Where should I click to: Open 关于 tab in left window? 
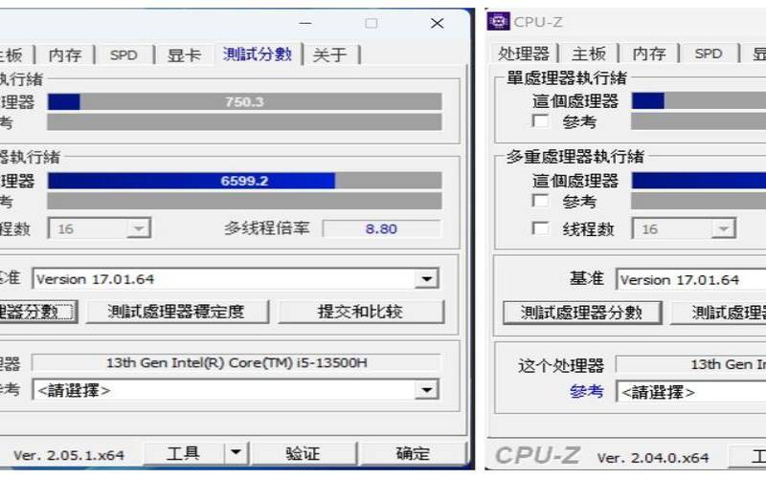329,55
